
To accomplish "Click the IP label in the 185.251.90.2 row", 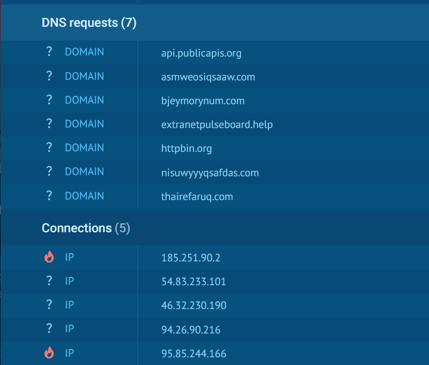I will pyautogui.click(x=70, y=257).
